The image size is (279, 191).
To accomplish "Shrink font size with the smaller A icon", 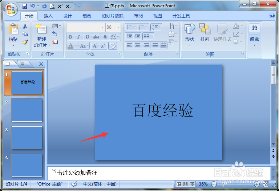I will pos(103,46).
